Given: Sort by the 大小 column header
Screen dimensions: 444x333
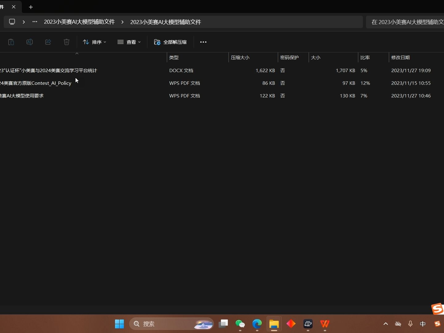Looking at the screenshot, I should click(x=333, y=57).
